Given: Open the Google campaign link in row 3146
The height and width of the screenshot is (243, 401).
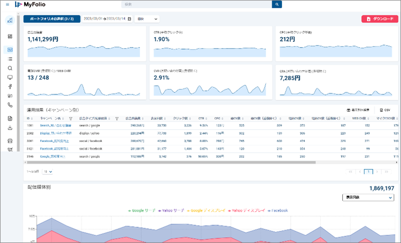Looking at the screenshot, I should tap(53, 156).
